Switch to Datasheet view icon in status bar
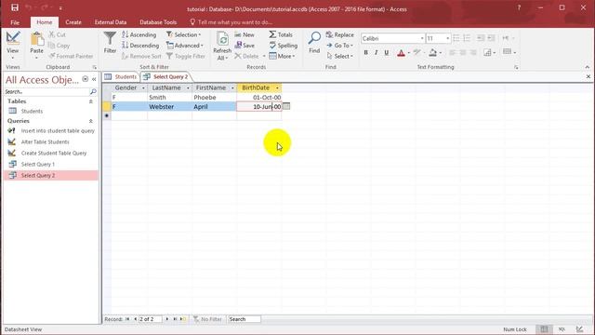 544,329
